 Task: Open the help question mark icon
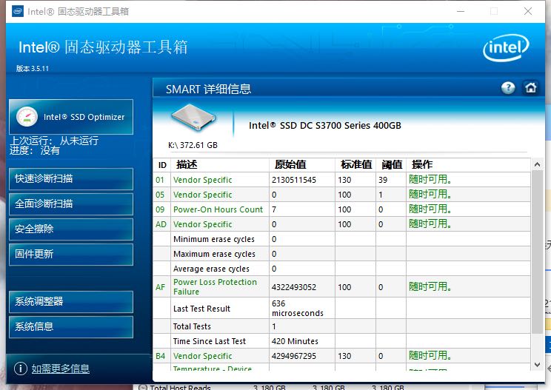tap(508, 88)
